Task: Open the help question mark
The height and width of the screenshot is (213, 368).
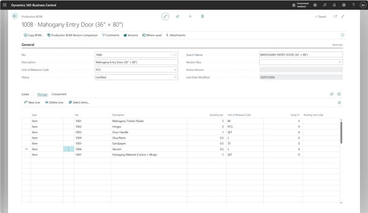Action: tap(353, 5)
